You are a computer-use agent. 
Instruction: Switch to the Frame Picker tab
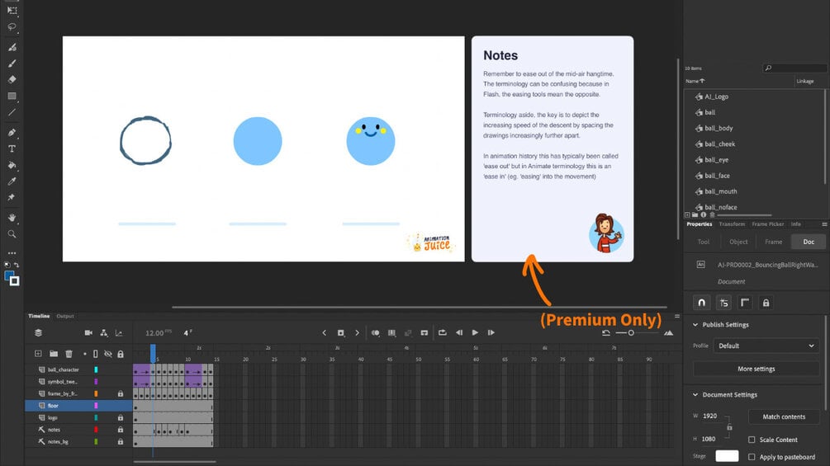pyautogui.click(x=767, y=224)
